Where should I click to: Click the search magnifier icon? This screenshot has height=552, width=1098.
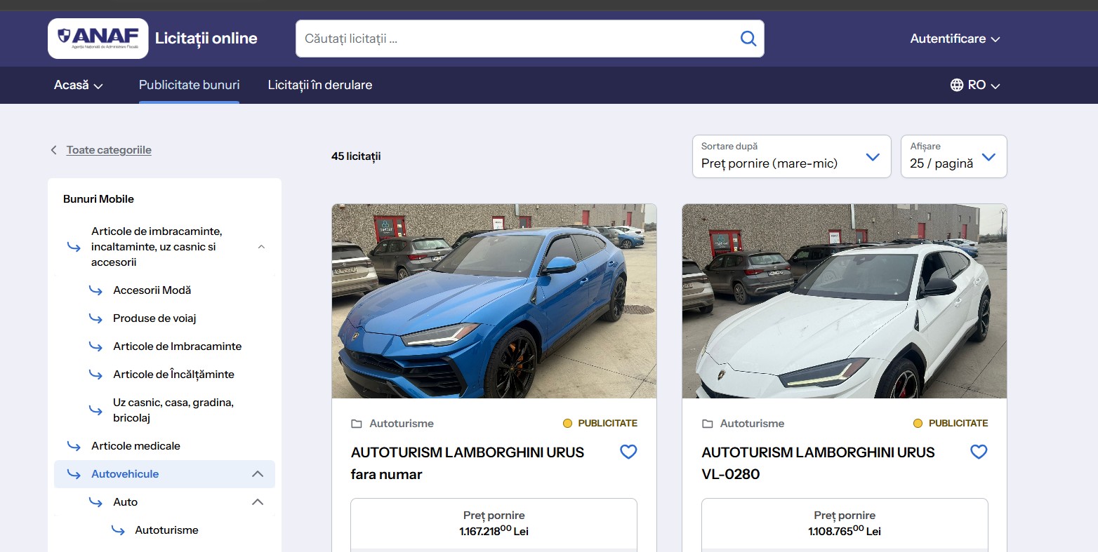tap(747, 39)
